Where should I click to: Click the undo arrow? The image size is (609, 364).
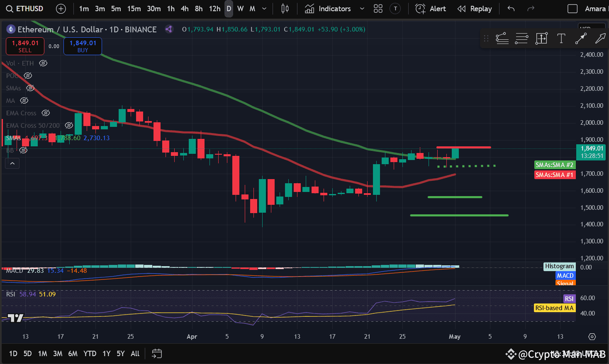511,8
